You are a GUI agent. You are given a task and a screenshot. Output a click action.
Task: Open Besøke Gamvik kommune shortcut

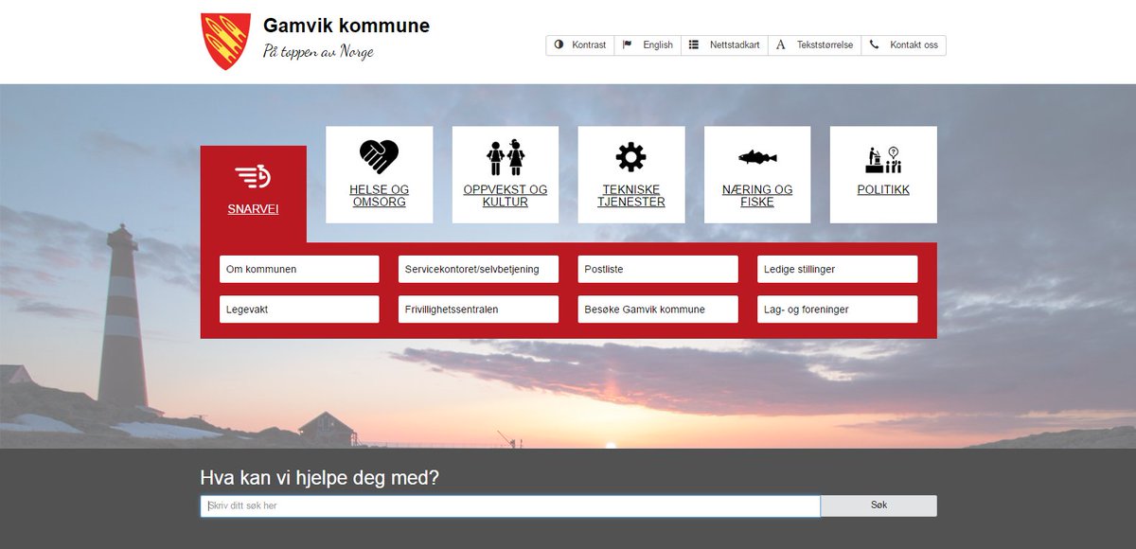pos(658,310)
